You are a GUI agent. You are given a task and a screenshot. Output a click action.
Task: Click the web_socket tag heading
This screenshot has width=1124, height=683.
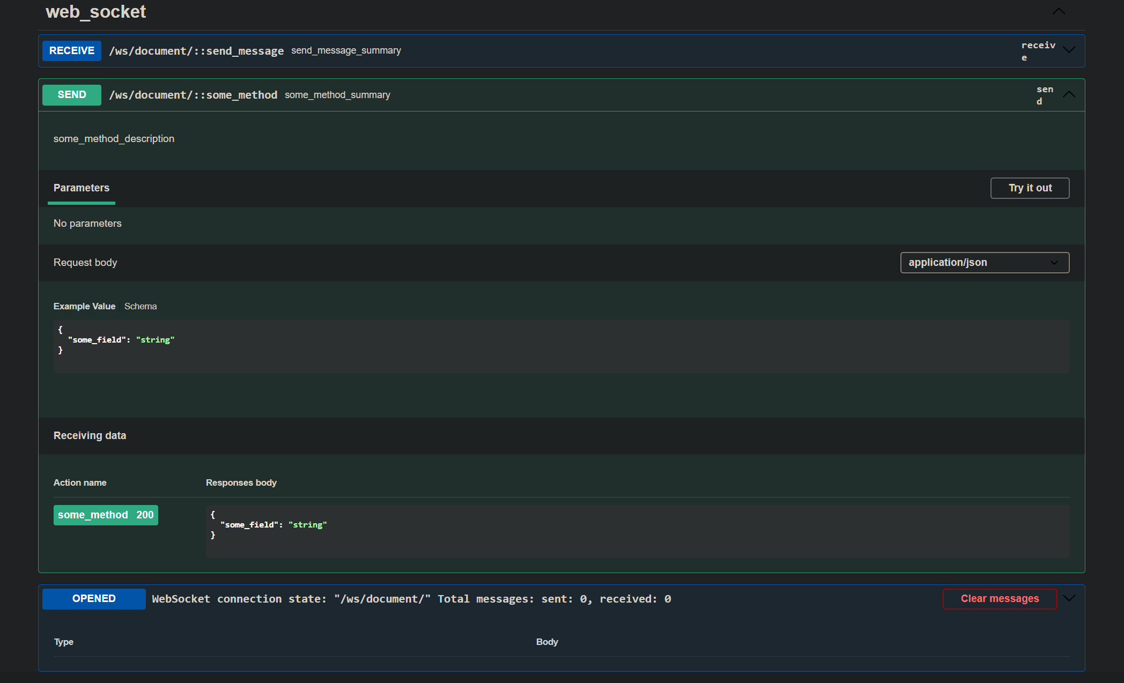95,12
